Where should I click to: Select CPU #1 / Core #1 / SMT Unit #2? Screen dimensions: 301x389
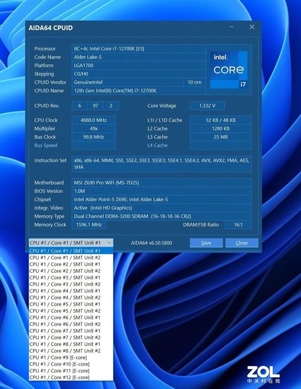pyautogui.click(x=71, y=257)
